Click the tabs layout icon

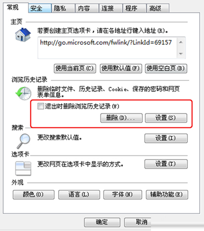click(23, 168)
